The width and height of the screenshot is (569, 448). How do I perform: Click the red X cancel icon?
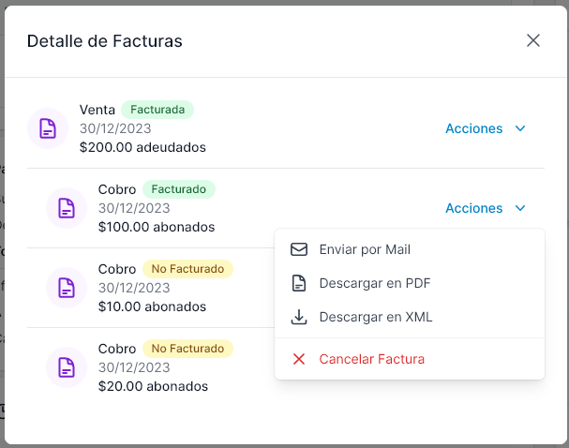tap(299, 359)
